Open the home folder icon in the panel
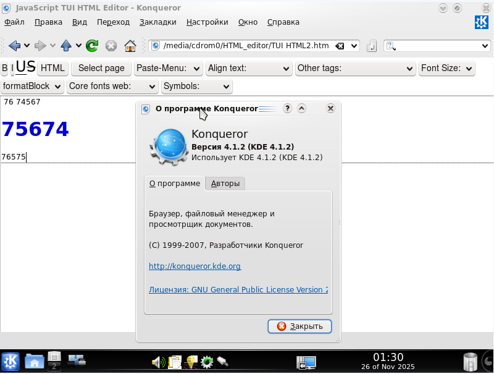494x374 pixels. click(35, 362)
